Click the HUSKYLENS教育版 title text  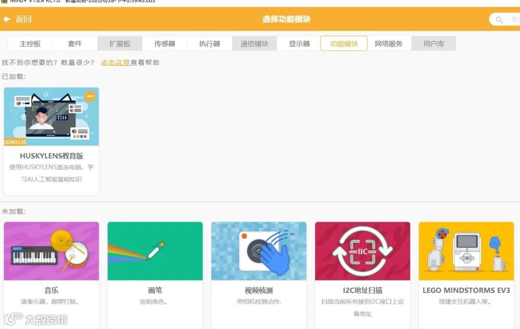tap(52, 156)
